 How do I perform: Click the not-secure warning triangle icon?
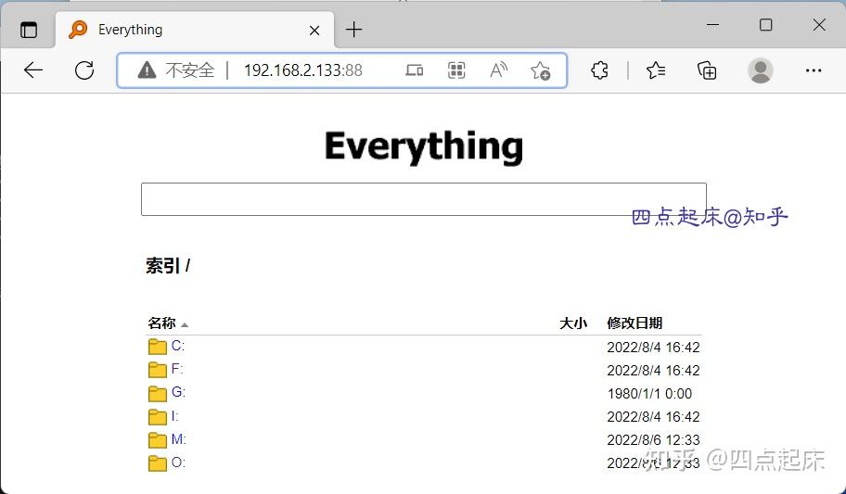(147, 70)
